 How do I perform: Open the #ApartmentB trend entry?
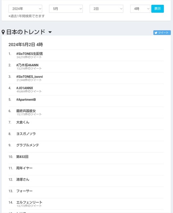26,99
